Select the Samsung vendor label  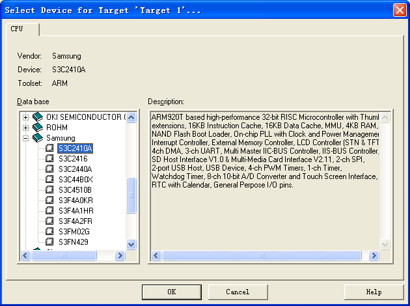61,138
